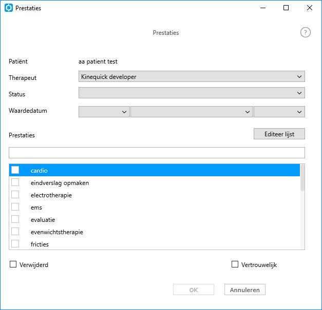Screen dimensions: 322x310
Task: Click the Kinequick app logo in title bar
Action: 9,8
